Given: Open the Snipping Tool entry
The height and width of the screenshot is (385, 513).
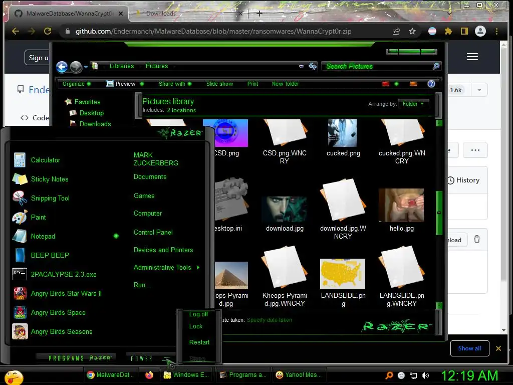Looking at the screenshot, I should (x=41, y=198).
